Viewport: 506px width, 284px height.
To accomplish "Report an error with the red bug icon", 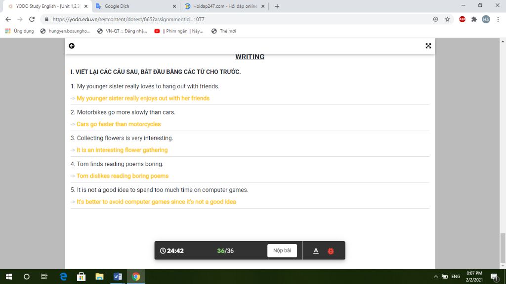I will [331, 251].
